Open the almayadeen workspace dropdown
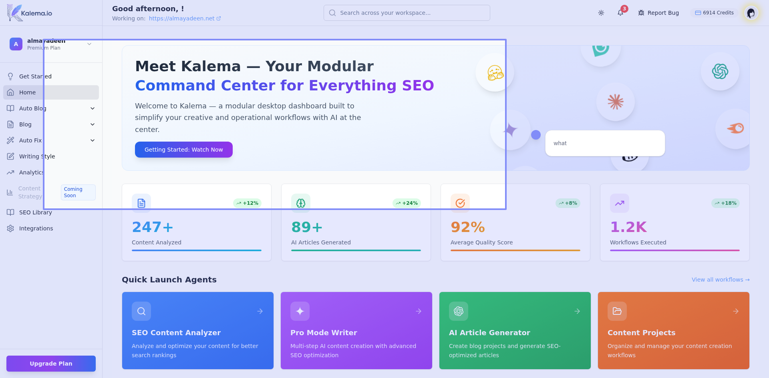 click(x=89, y=44)
